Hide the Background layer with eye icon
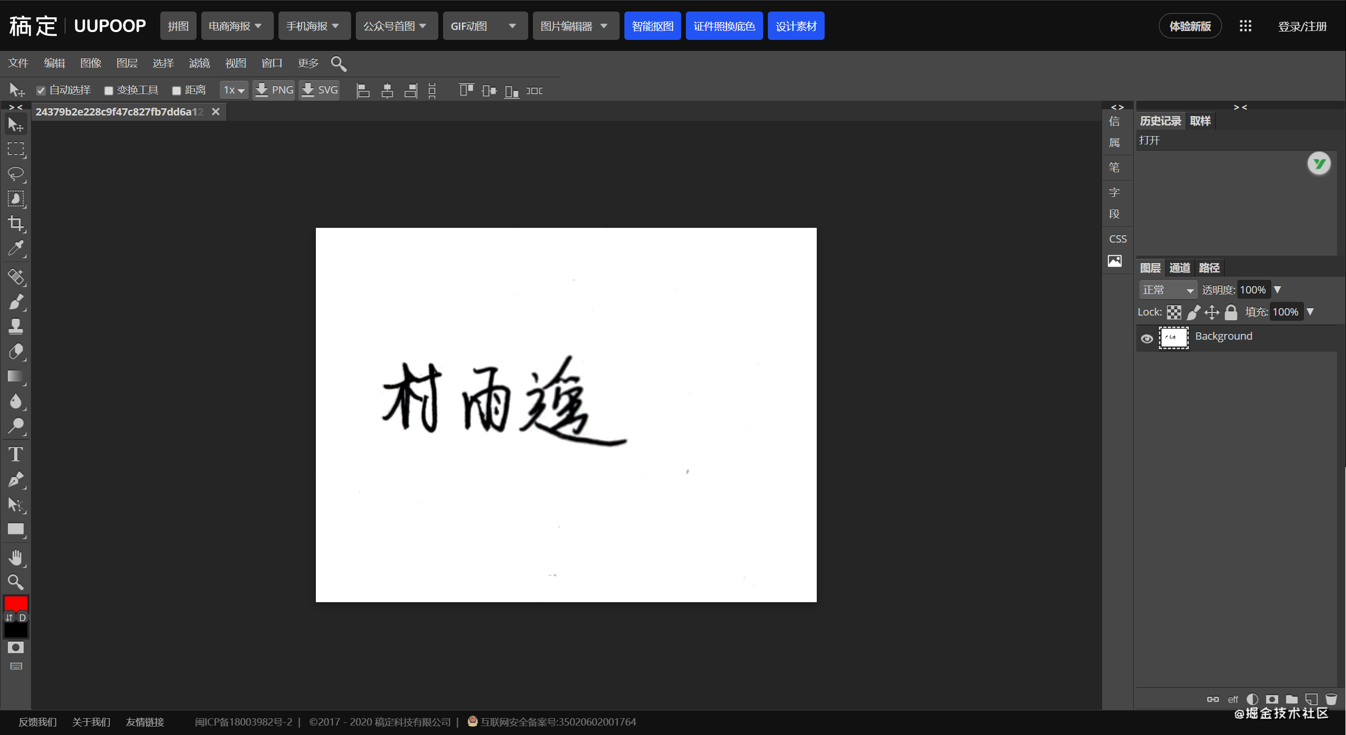This screenshot has width=1346, height=735. [1147, 339]
